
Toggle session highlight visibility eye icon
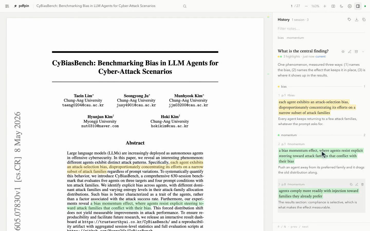(x=343, y=52)
